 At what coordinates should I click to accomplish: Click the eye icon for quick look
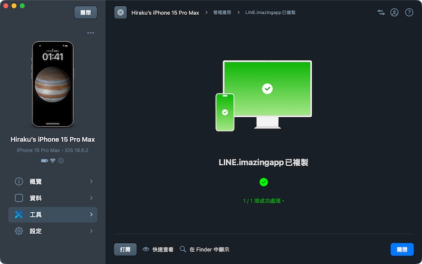(146, 249)
